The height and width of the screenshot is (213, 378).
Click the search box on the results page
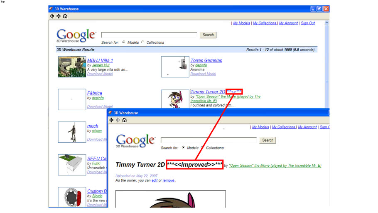[x=149, y=35]
